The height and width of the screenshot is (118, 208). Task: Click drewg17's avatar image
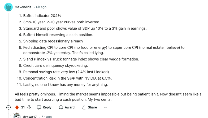17,116
